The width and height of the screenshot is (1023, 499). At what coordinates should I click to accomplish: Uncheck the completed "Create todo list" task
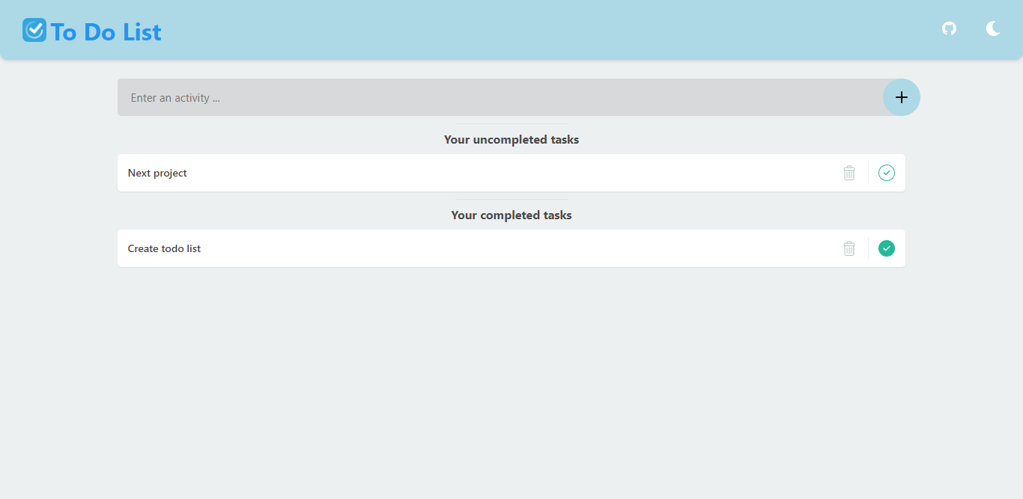(886, 248)
